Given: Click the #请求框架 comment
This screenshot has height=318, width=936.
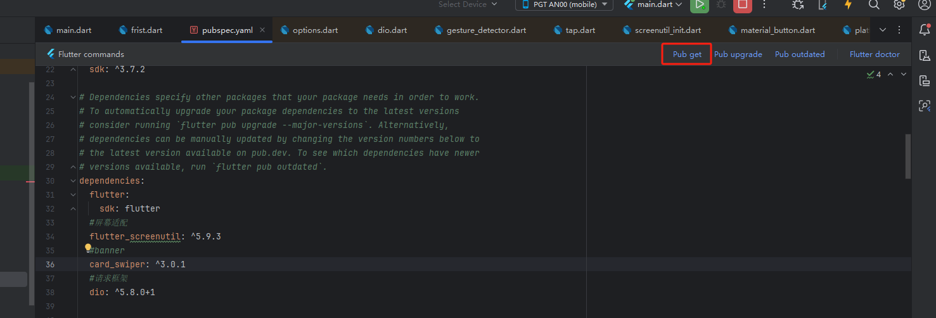Looking at the screenshot, I should (108, 278).
